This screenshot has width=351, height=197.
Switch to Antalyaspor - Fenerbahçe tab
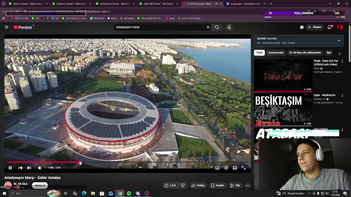245,4
